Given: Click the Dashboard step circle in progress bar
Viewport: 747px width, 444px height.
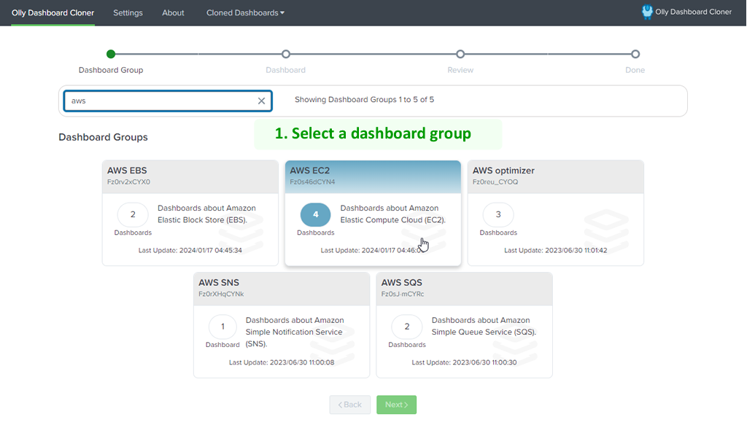Looking at the screenshot, I should click(x=286, y=54).
